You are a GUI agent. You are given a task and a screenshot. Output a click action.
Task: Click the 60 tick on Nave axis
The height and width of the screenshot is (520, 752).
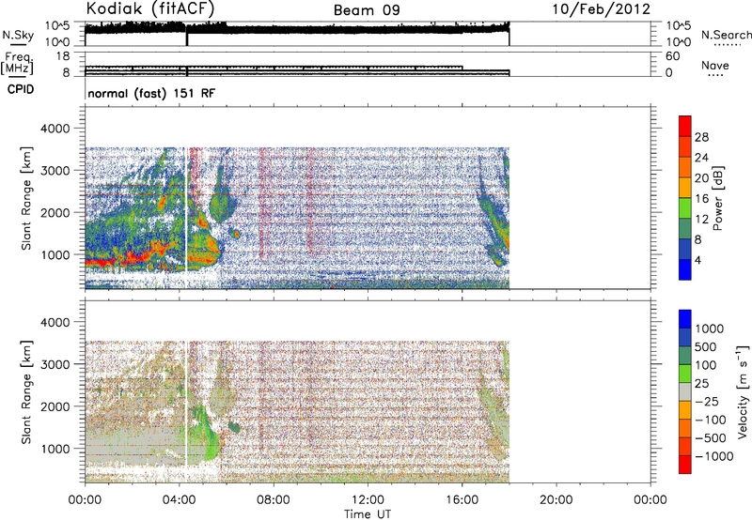[672, 56]
